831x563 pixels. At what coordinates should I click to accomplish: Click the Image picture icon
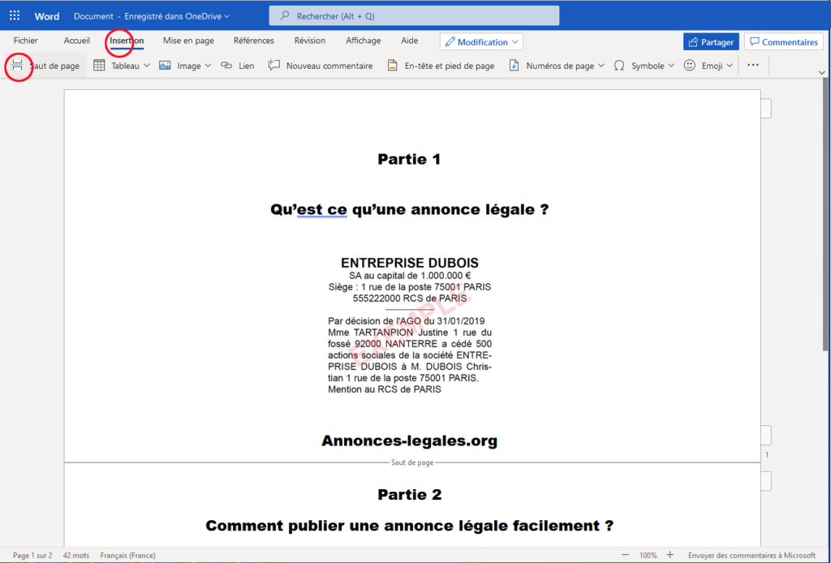tap(165, 66)
